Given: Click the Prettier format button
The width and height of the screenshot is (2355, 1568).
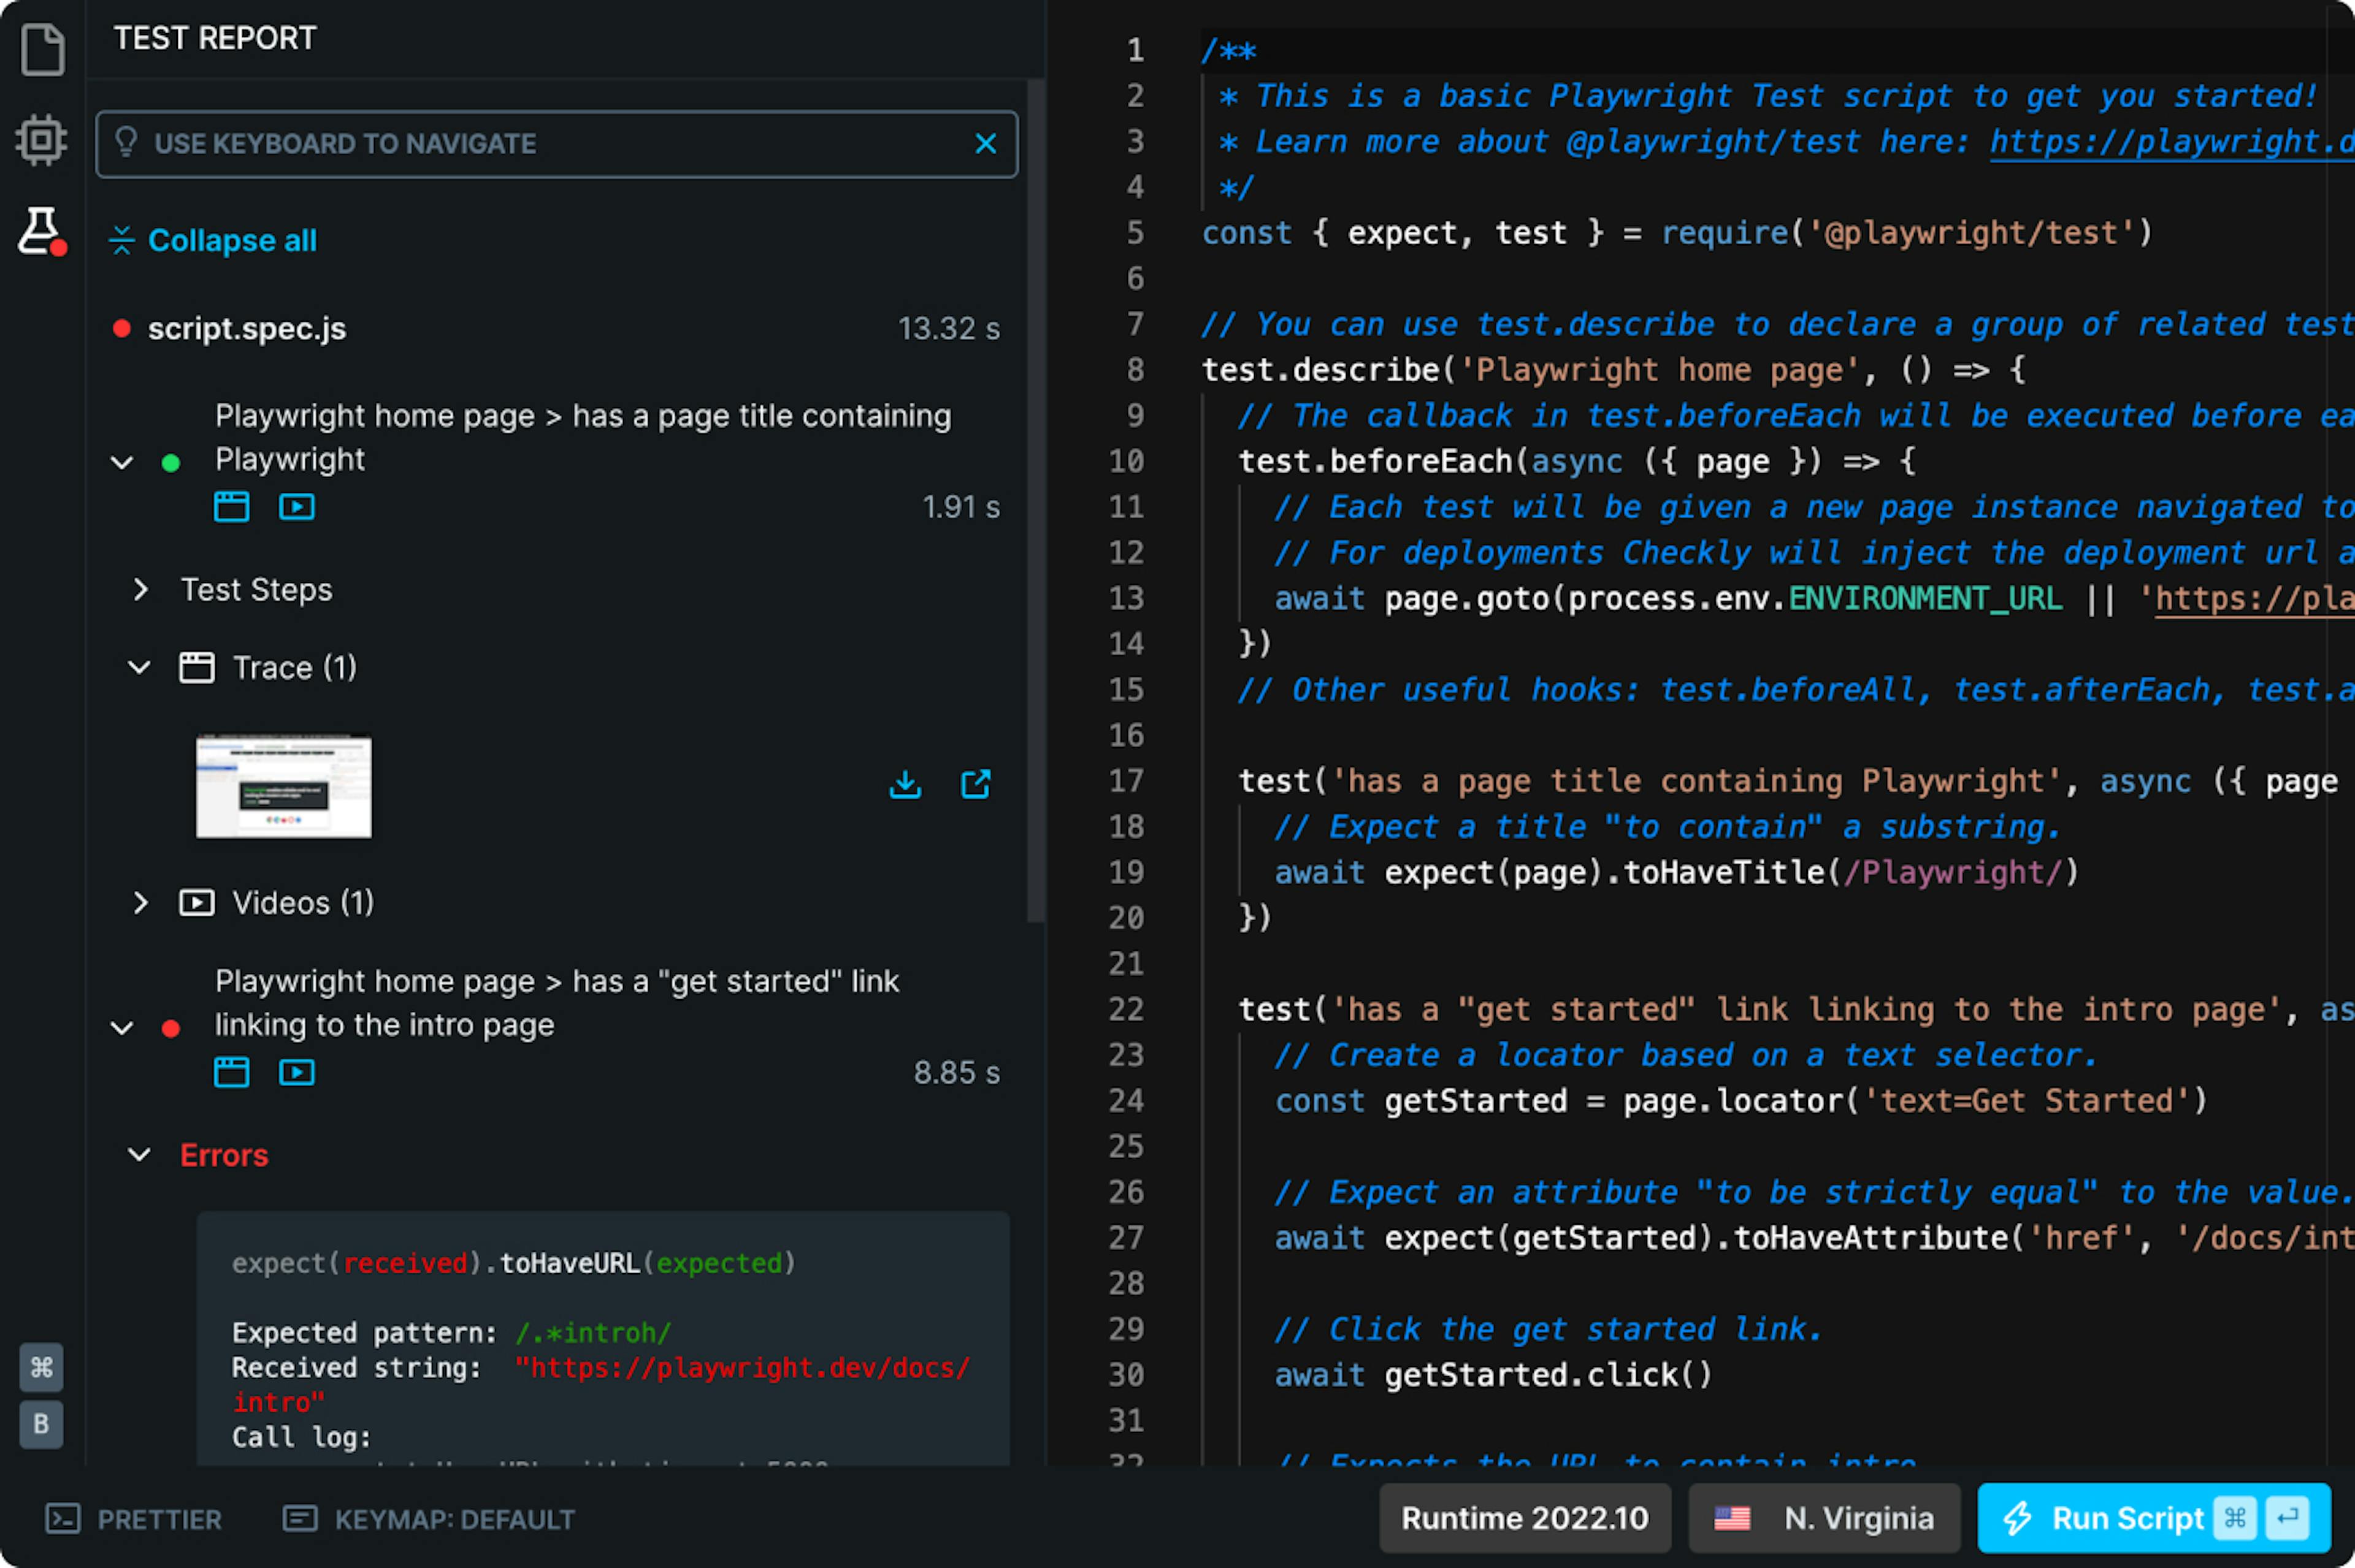Looking at the screenshot, I should point(134,1519).
